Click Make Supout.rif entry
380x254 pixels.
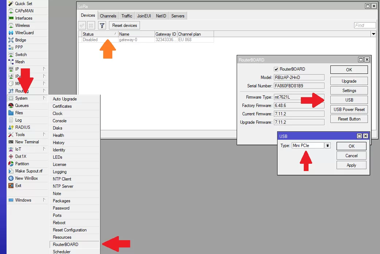[x=27, y=171]
